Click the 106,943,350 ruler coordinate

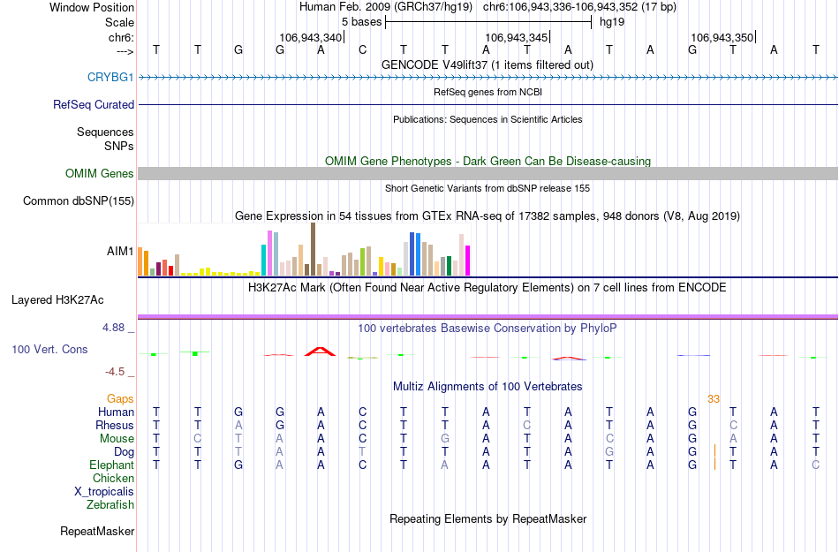coord(722,38)
